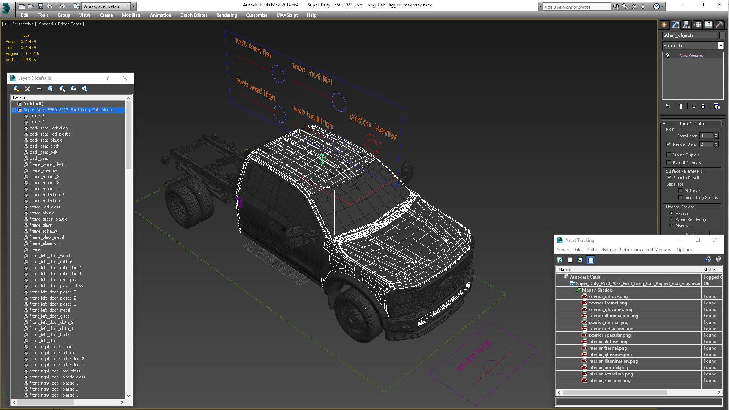Open the Display command panel tab

[708, 25]
